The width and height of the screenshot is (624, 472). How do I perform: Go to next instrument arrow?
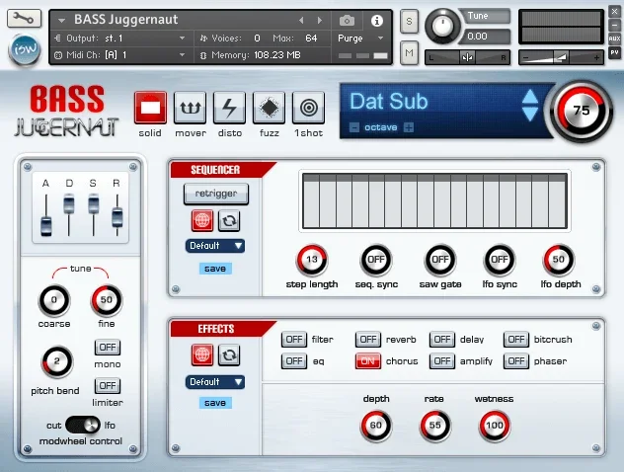click(x=320, y=20)
